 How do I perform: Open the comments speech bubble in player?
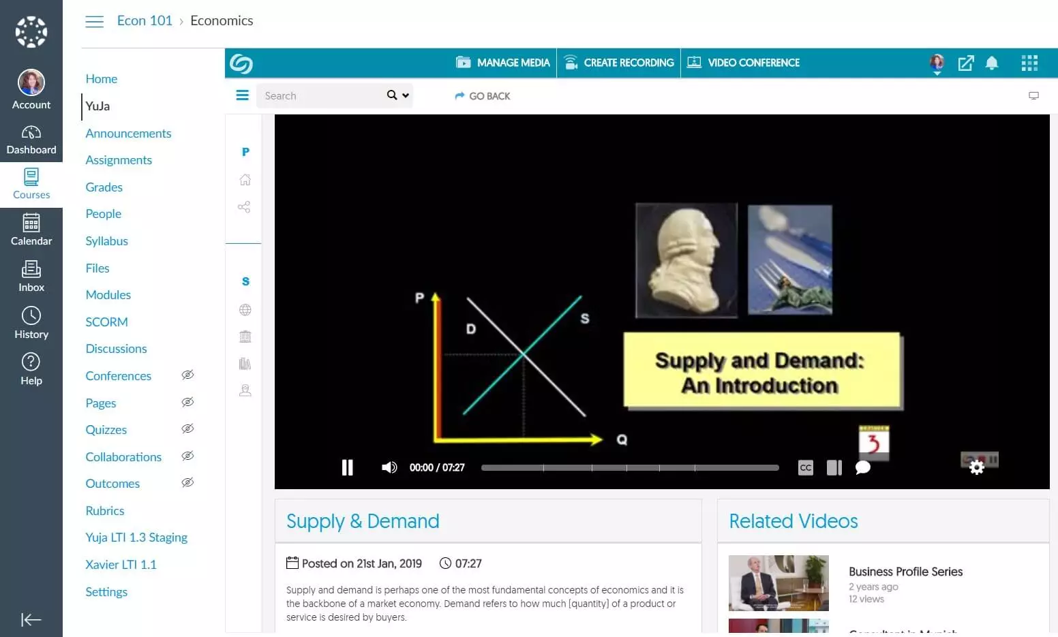point(863,467)
